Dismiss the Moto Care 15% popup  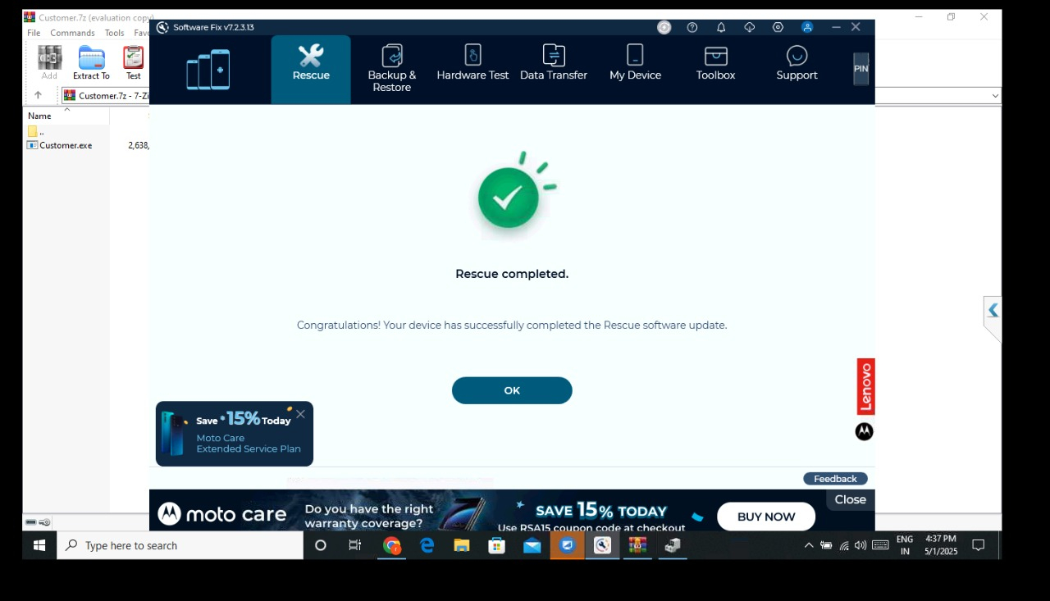point(300,414)
